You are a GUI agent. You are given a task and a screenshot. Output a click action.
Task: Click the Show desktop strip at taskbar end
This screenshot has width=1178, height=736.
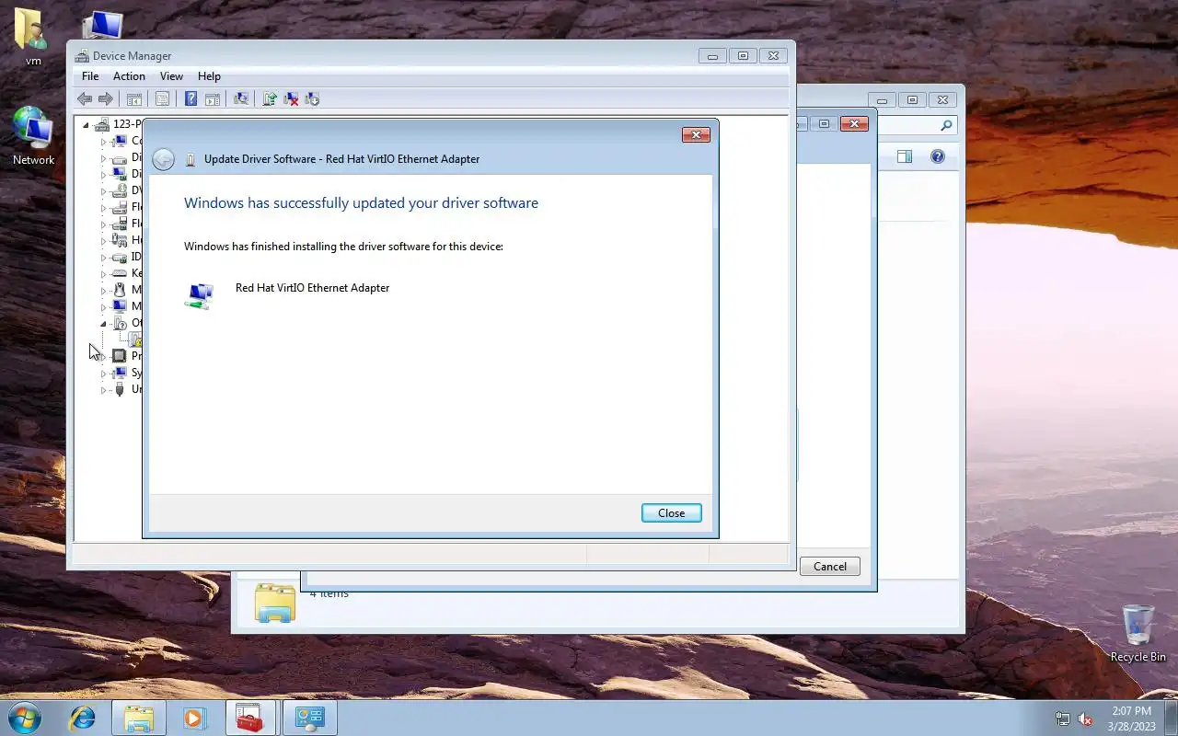point(1172,719)
